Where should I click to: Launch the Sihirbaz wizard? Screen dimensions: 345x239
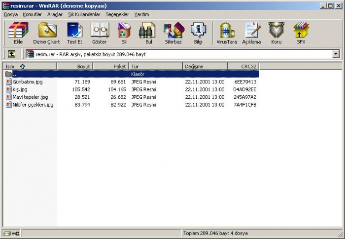[173, 33]
